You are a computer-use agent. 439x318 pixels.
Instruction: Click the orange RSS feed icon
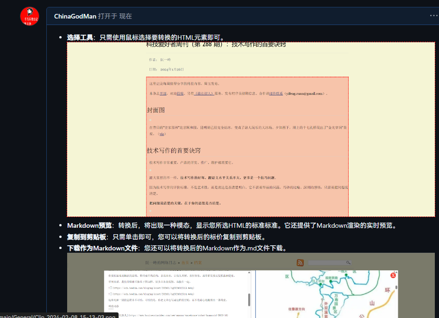301,263
